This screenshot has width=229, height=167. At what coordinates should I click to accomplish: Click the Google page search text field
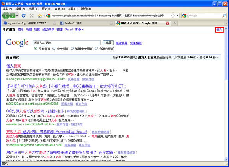(67, 43)
